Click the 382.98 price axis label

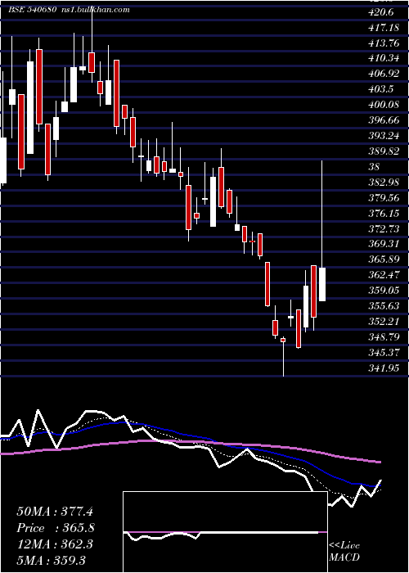pos(384,183)
